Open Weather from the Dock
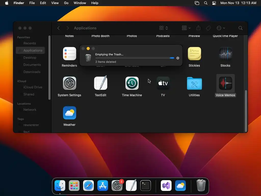This screenshot has height=196, width=261. coord(180,186)
